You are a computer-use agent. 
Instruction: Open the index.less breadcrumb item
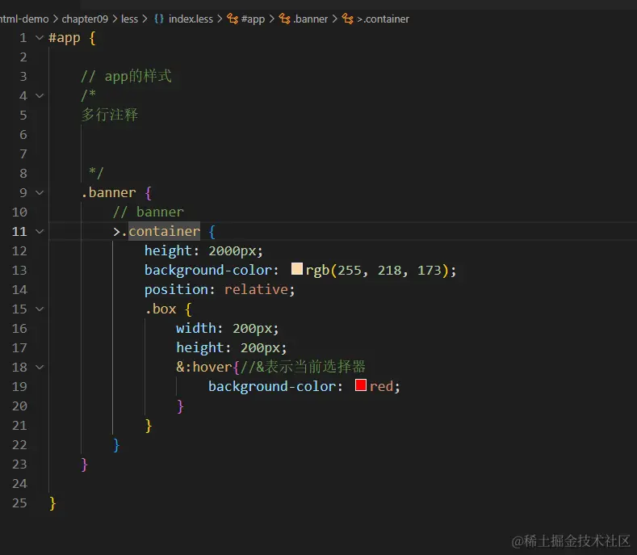point(191,19)
